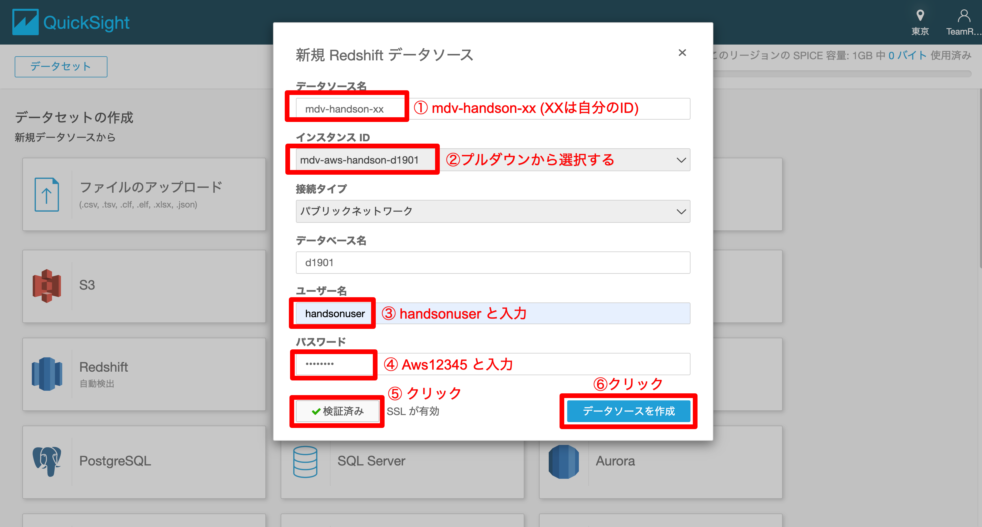Select the S3 data source label
This screenshot has width=982, height=527.
coord(87,285)
